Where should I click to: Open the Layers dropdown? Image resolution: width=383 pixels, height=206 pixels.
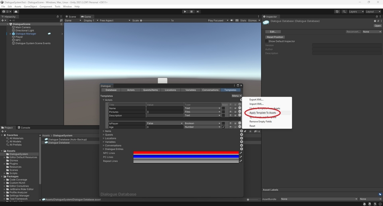click(x=356, y=11)
